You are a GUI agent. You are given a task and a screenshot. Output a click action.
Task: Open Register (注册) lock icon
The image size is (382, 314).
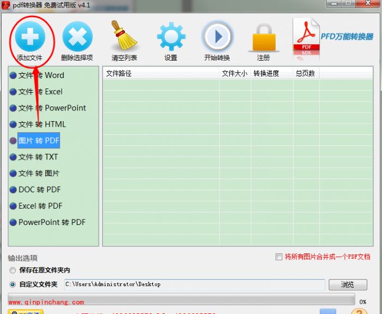pos(264,38)
